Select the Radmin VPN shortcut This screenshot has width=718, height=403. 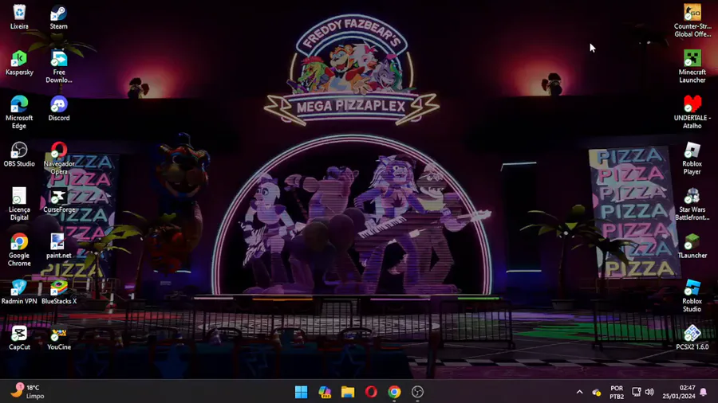(19, 291)
